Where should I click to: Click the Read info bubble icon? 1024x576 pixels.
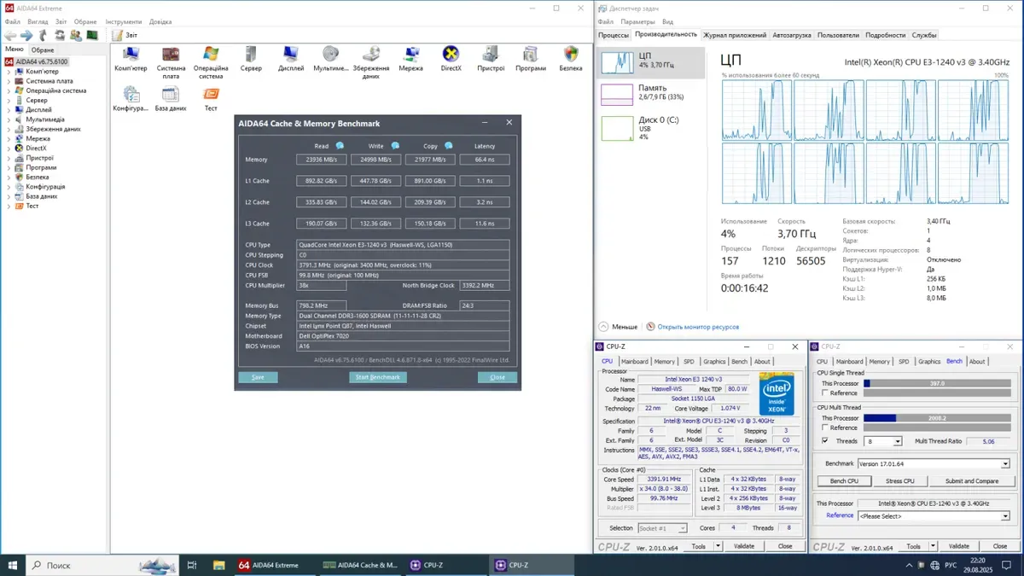(340, 146)
